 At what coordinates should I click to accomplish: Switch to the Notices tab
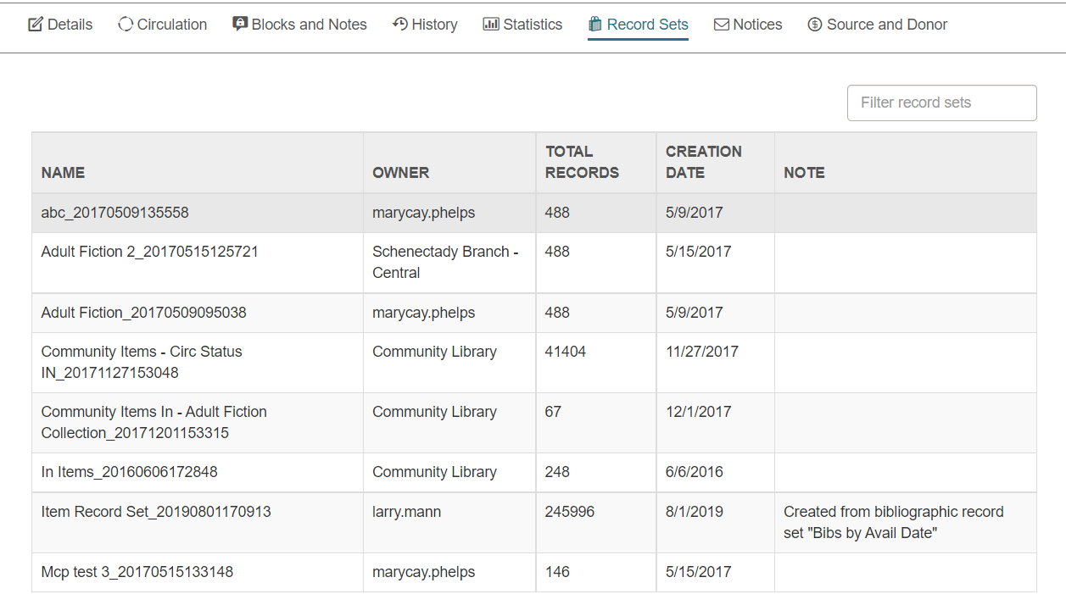pyautogui.click(x=756, y=24)
